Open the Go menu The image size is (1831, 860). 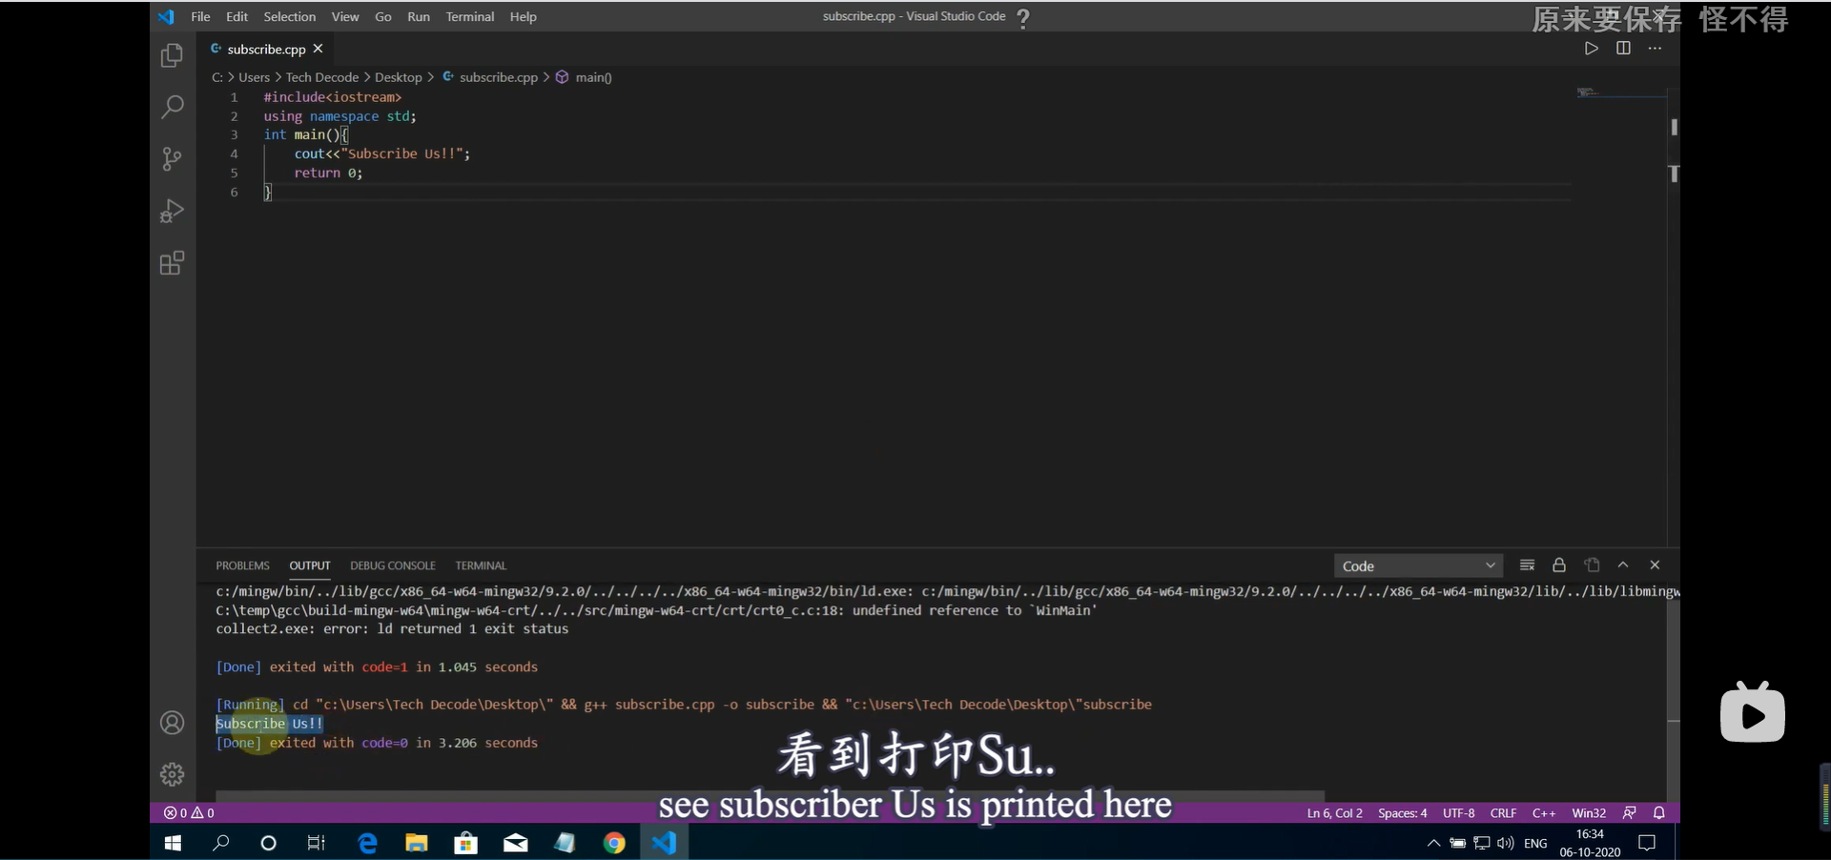[x=383, y=16]
